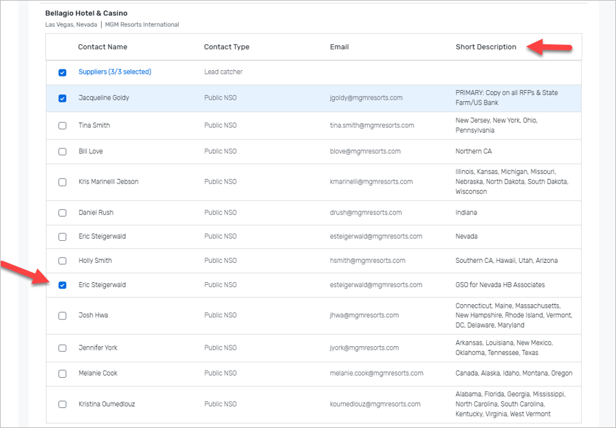Check Jennifer York's checkbox
Image resolution: width=616 pixels, height=428 pixels.
point(63,348)
